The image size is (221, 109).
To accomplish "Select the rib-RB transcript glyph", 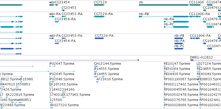I will tap(164, 17).
